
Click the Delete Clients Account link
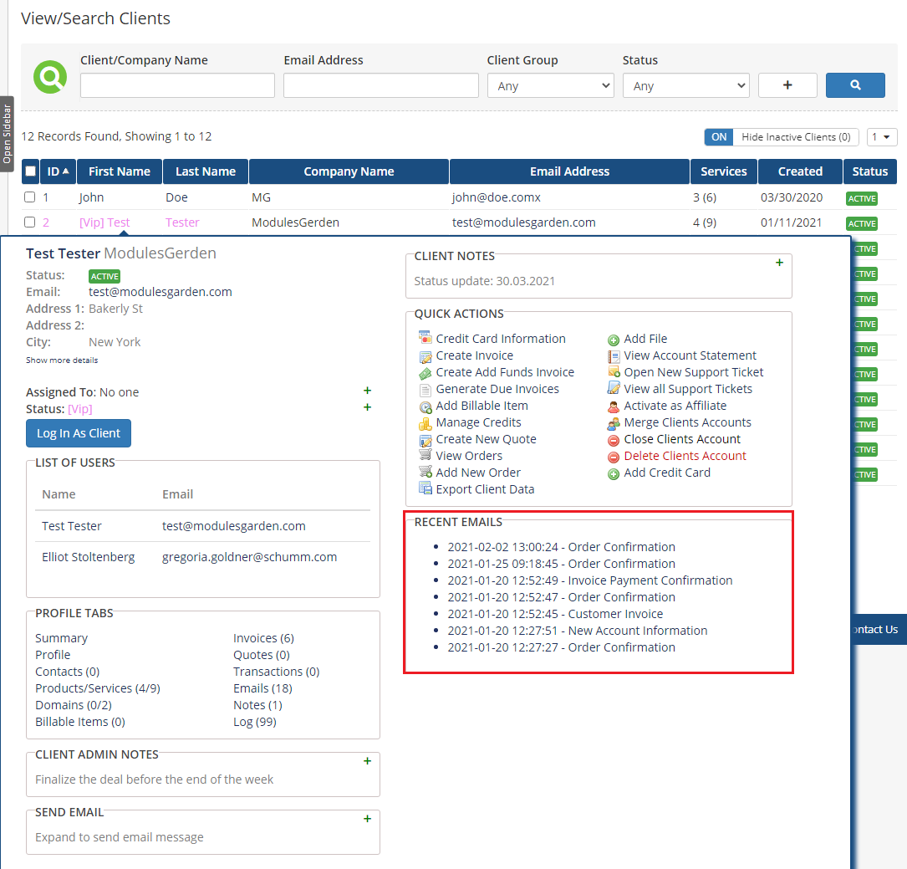click(x=685, y=456)
